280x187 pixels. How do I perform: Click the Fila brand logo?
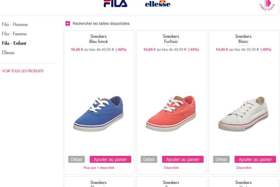tap(115, 4)
